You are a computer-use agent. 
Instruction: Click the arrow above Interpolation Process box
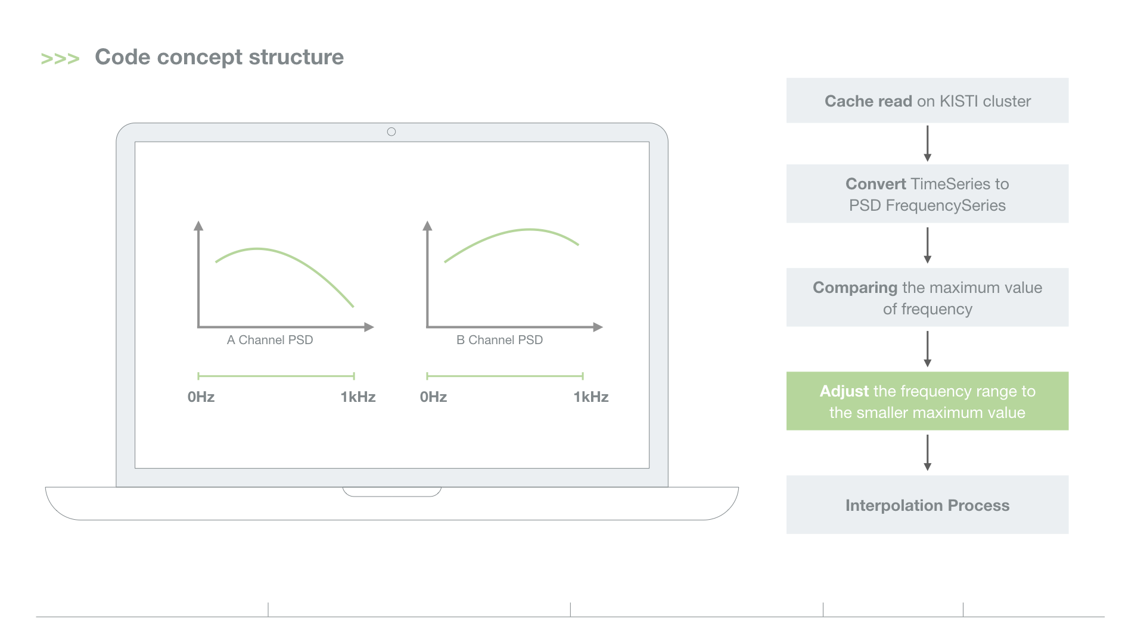(927, 452)
